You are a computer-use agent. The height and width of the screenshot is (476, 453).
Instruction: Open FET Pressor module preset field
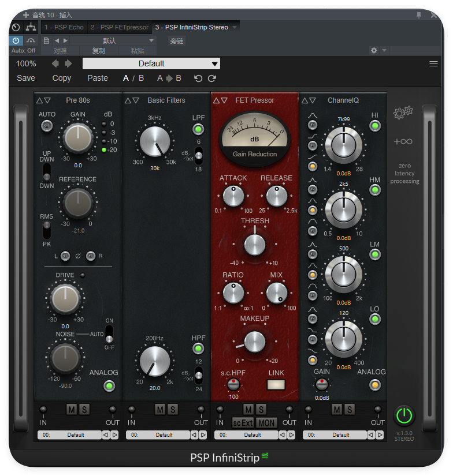pyautogui.click(x=246, y=434)
